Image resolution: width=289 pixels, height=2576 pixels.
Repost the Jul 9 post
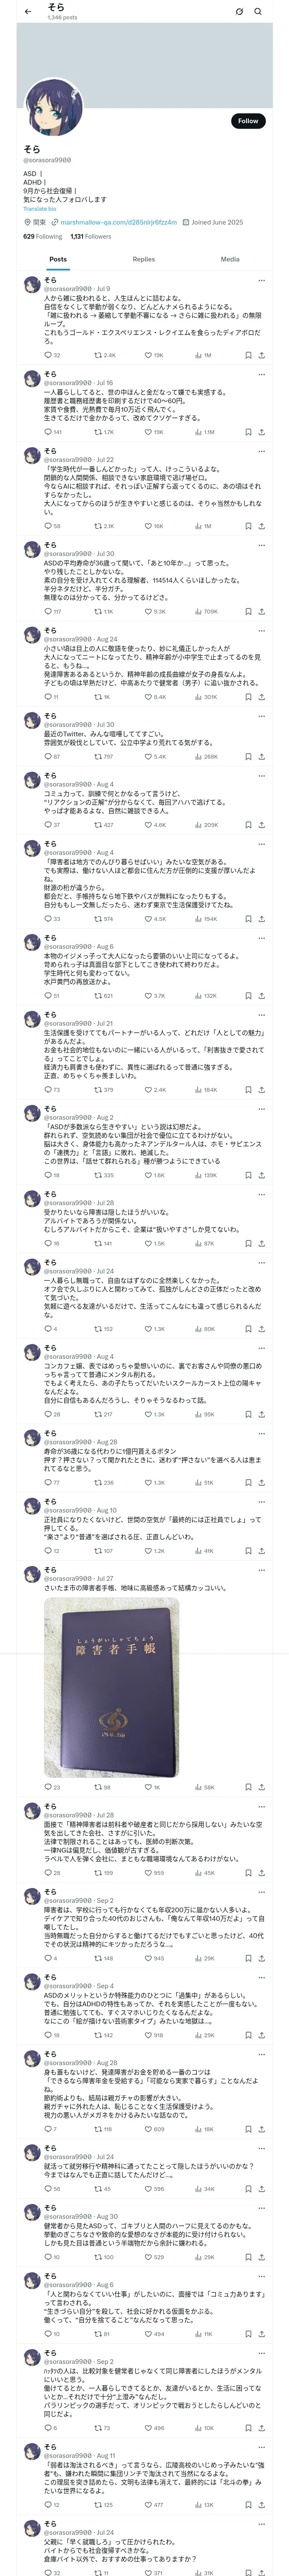click(98, 355)
